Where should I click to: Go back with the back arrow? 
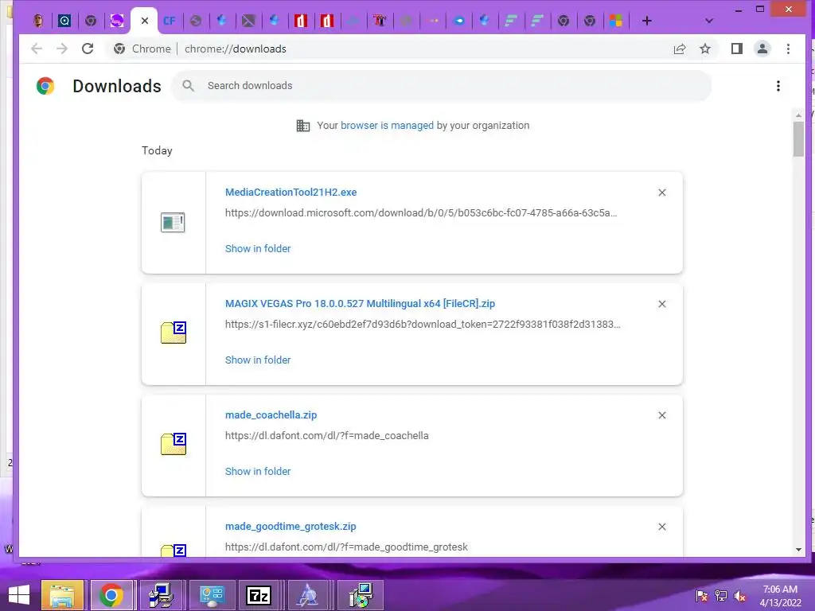click(x=37, y=49)
